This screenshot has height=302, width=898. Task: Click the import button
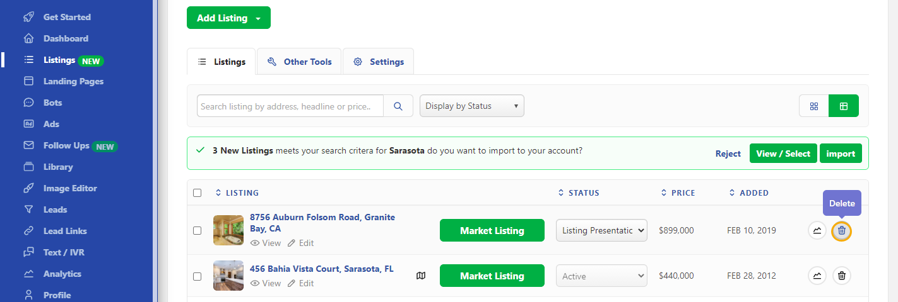pos(841,154)
